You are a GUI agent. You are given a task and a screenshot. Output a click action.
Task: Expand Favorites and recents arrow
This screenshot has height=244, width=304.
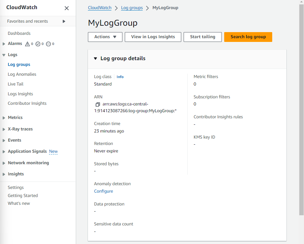64,21
